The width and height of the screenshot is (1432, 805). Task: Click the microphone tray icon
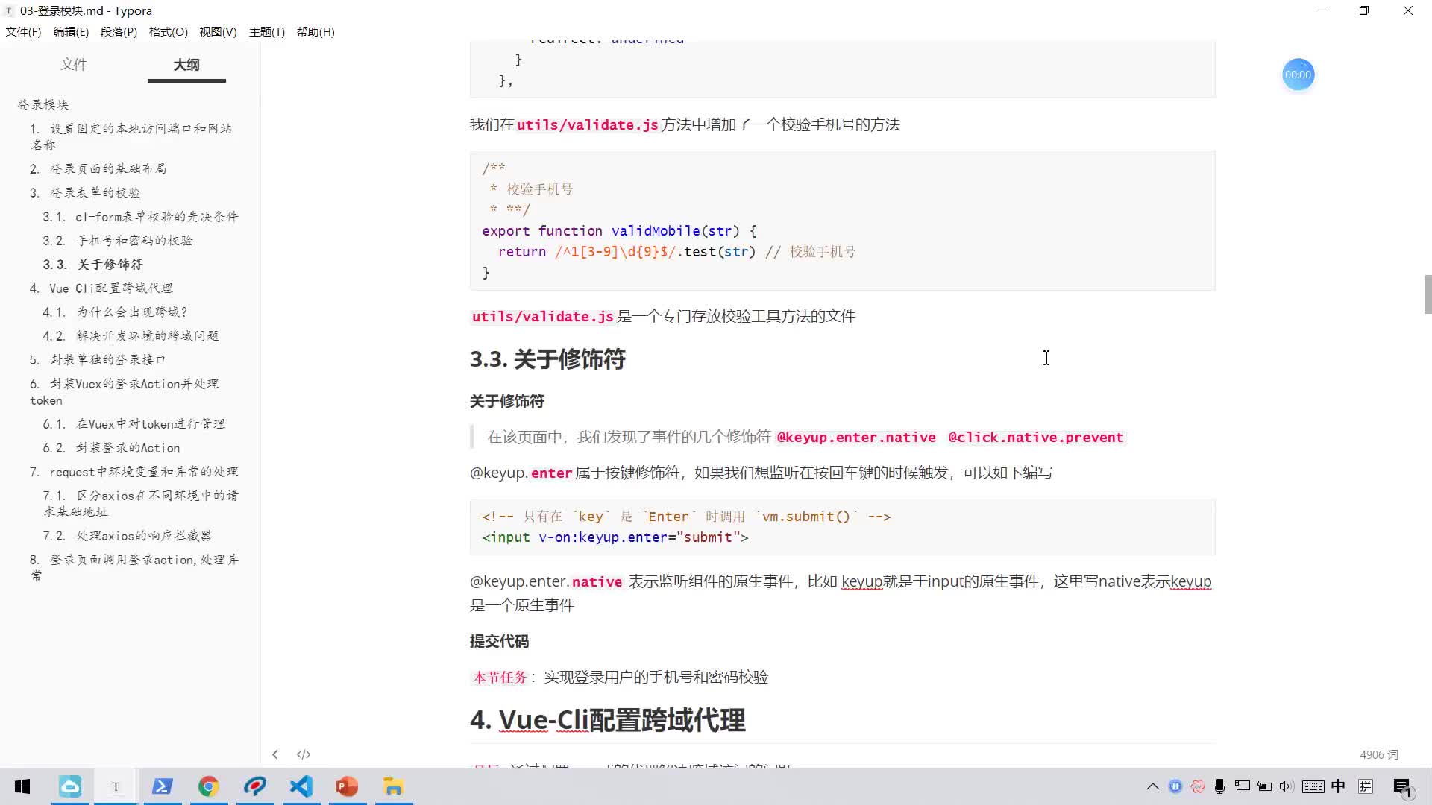click(1220, 786)
